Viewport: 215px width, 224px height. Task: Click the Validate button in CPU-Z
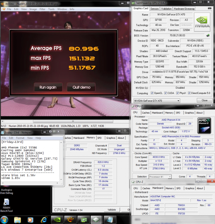[112, 210]
